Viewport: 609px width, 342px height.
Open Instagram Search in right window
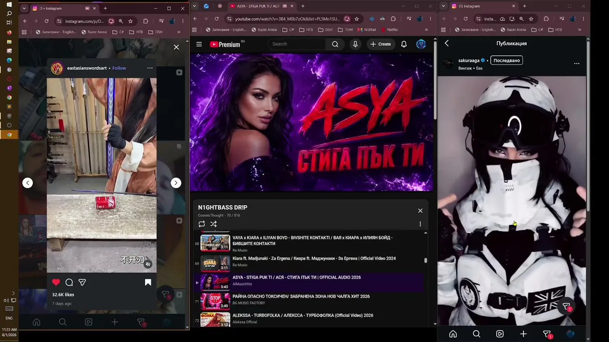476,334
